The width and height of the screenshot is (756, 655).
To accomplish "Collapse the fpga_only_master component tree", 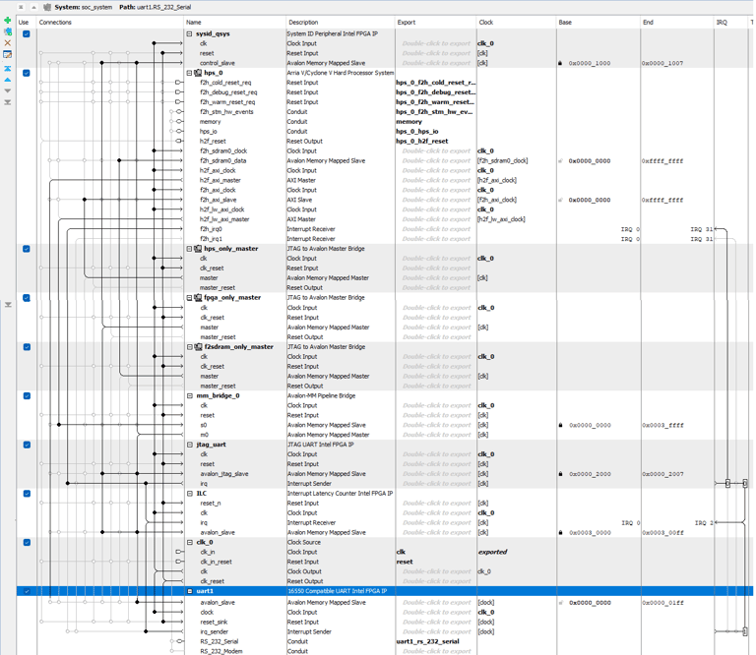I will [189, 298].
